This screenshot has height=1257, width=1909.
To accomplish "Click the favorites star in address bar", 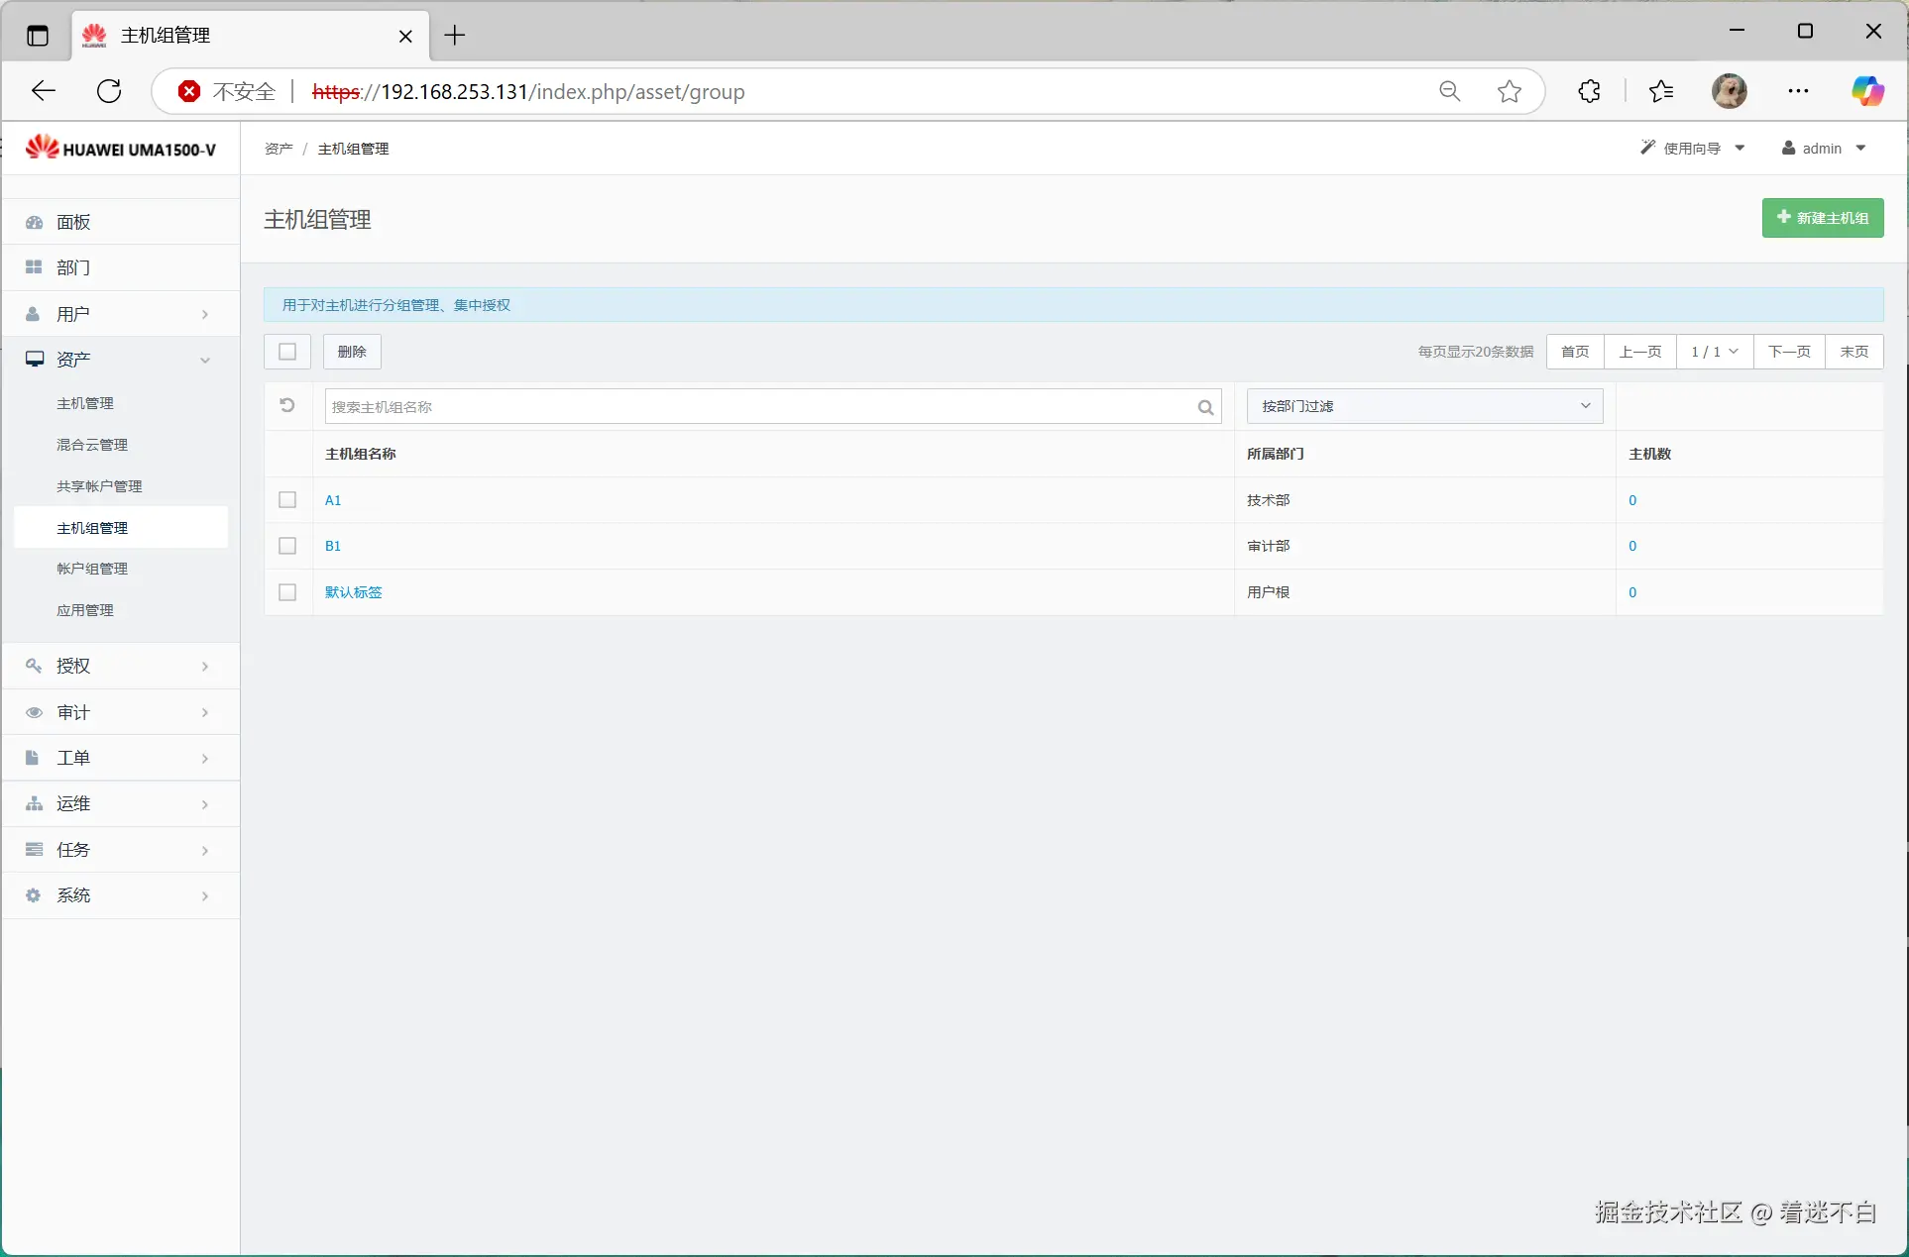I will 1510,92.
